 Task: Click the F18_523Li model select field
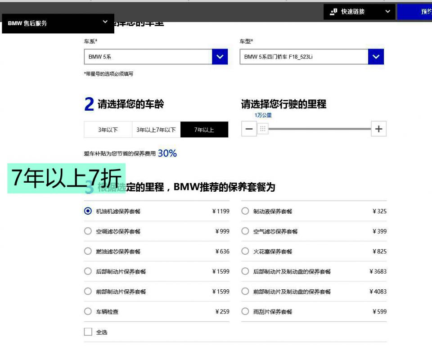pyautogui.click(x=311, y=57)
